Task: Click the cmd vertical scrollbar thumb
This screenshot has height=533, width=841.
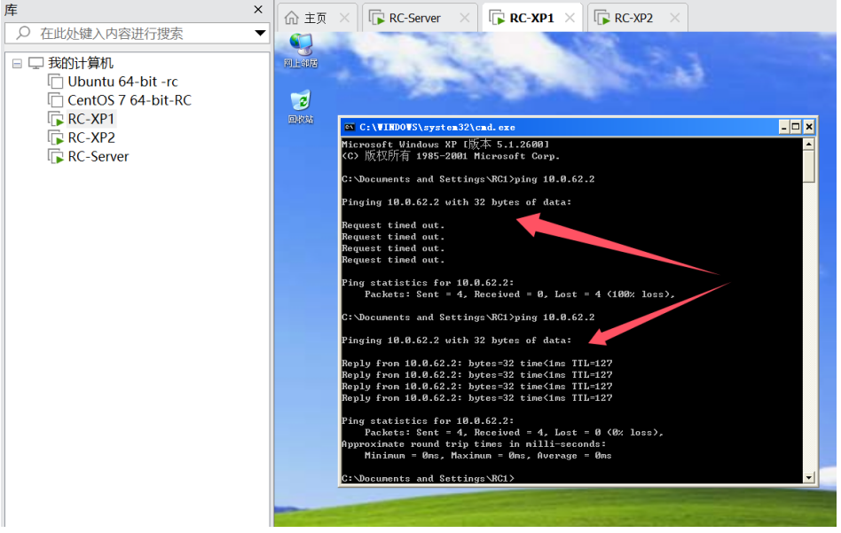Action: (808, 167)
